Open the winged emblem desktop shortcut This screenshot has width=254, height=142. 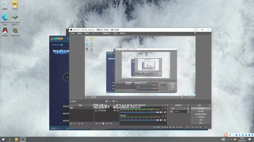(x=15, y=20)
